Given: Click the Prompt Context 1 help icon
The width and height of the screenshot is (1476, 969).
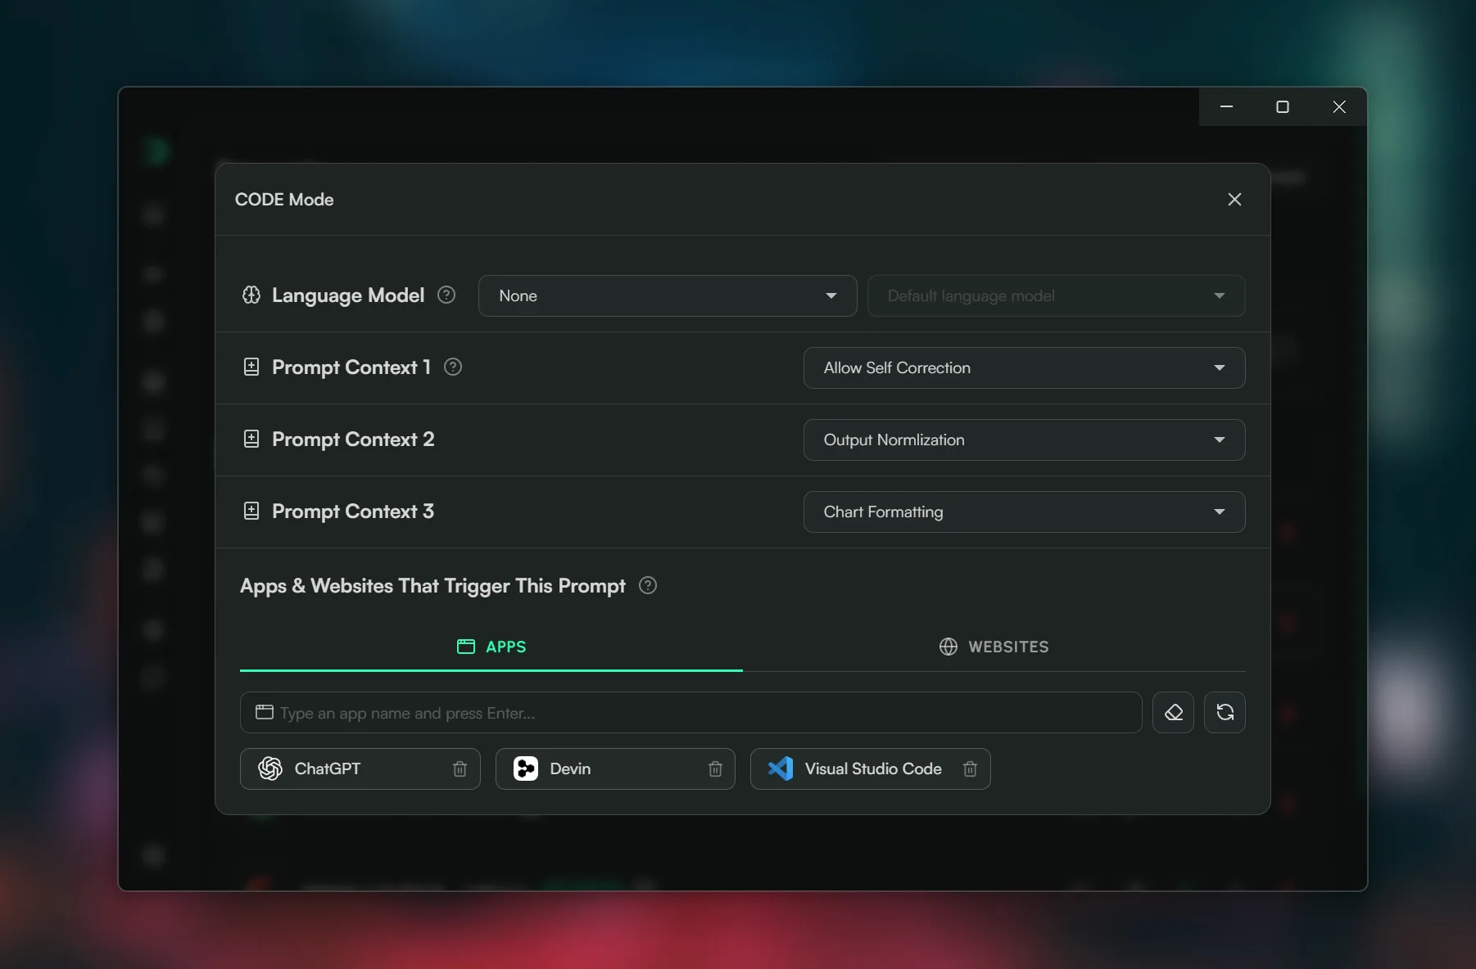Looking at the screenshot, I should point(453,367).
